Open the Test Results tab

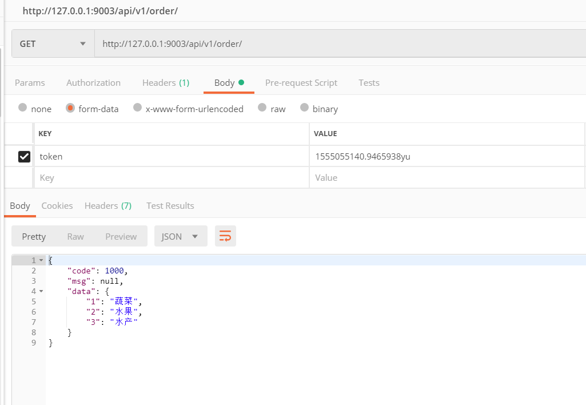click(x=170, y=206)
